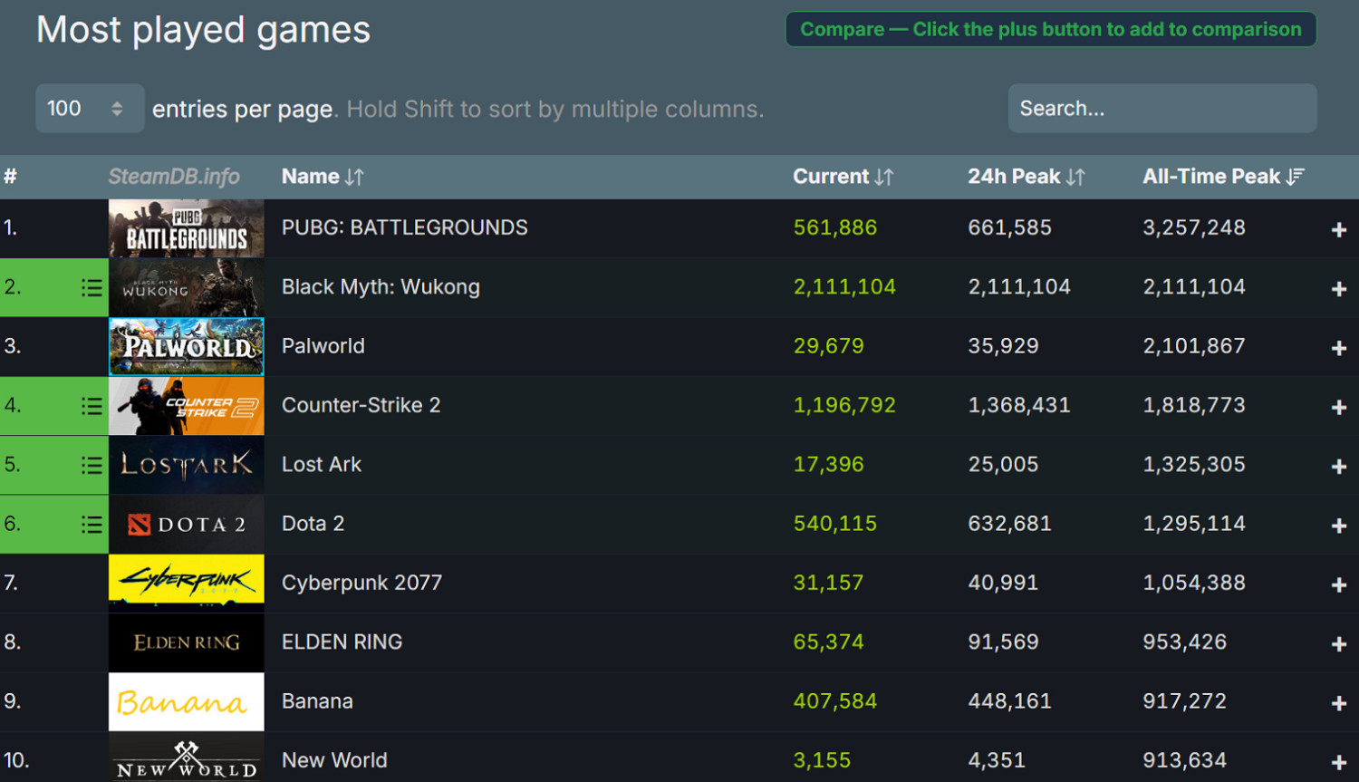Toggle the Lost Ark comparison list icon
The height and width of the screenshot is (782, 1359).
92,466
